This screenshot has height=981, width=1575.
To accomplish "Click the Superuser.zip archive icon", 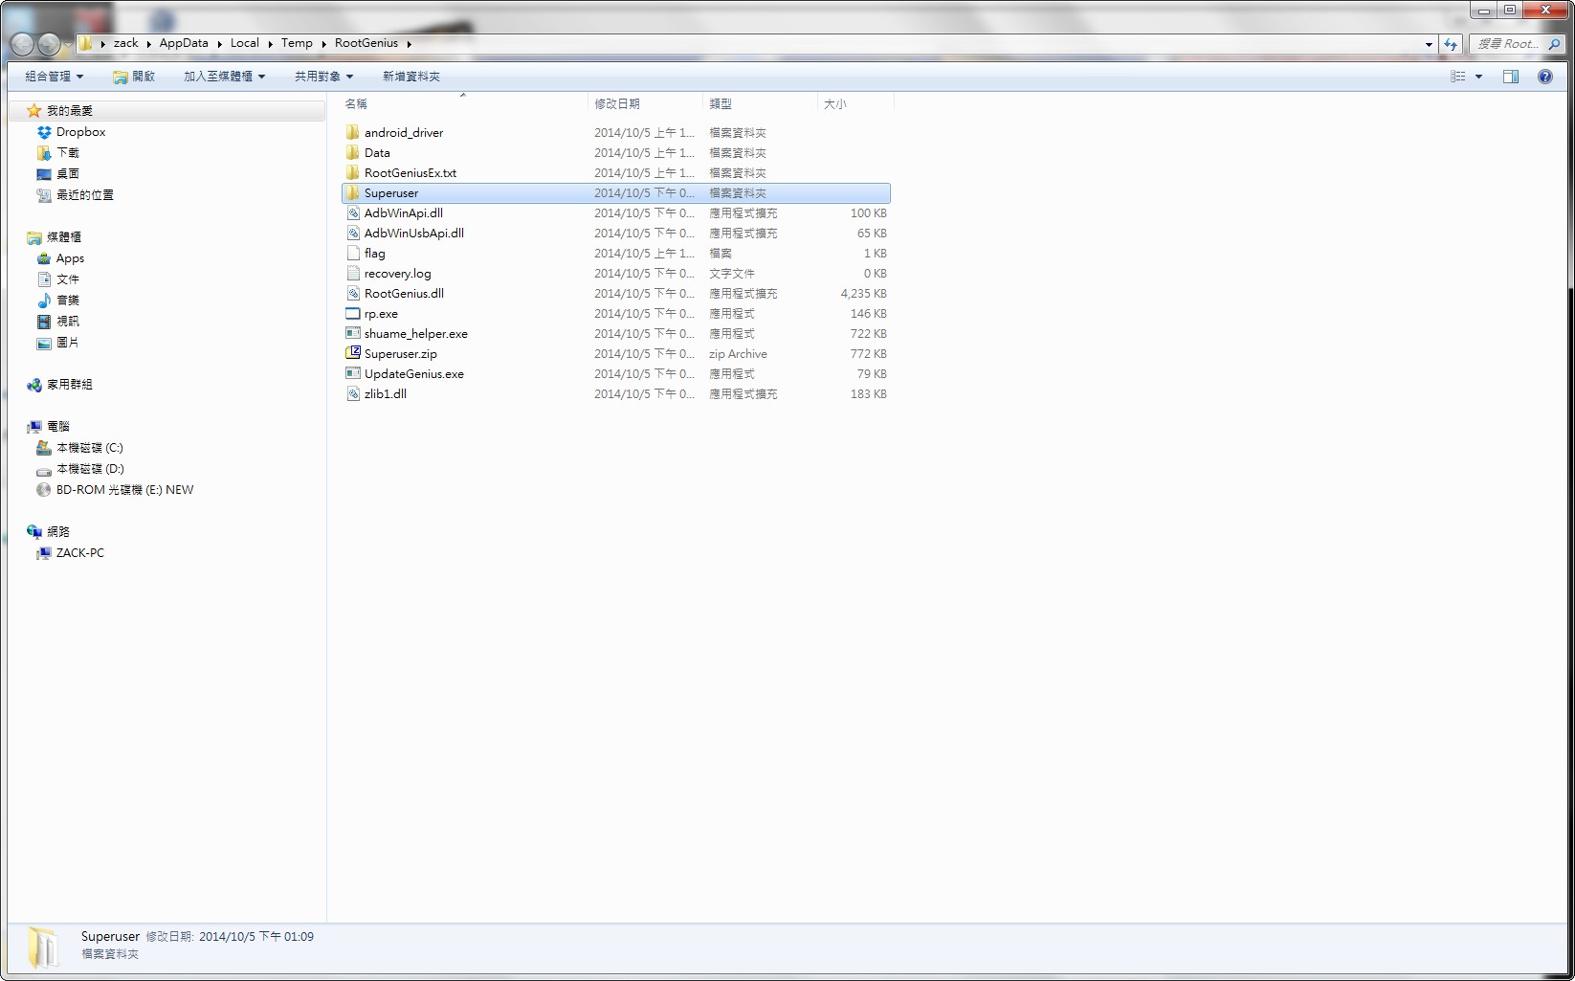I will coord(353,353).
